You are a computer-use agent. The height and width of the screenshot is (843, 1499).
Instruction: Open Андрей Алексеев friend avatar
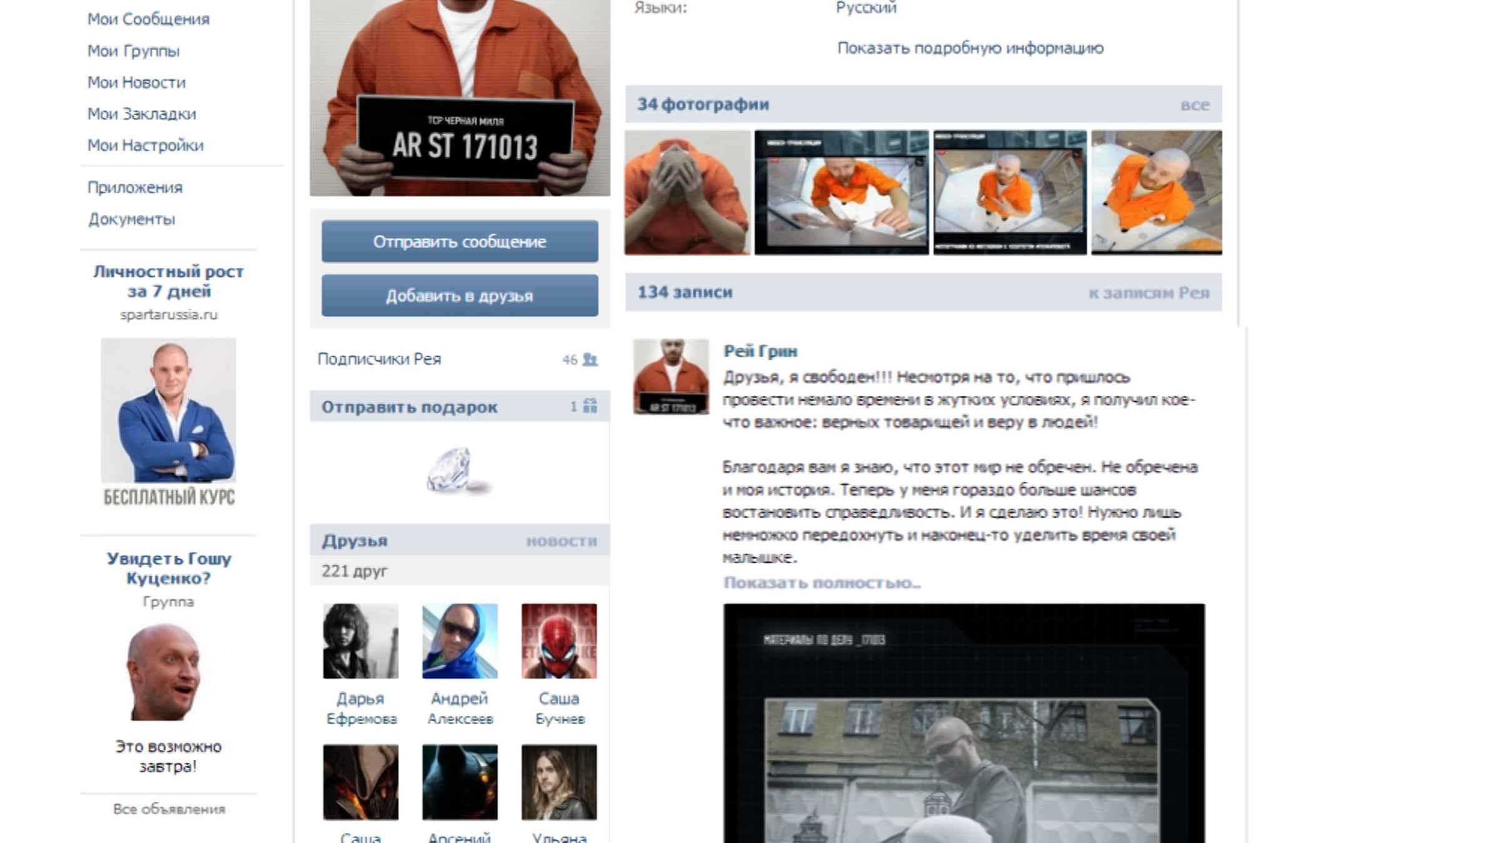[460, 641]
